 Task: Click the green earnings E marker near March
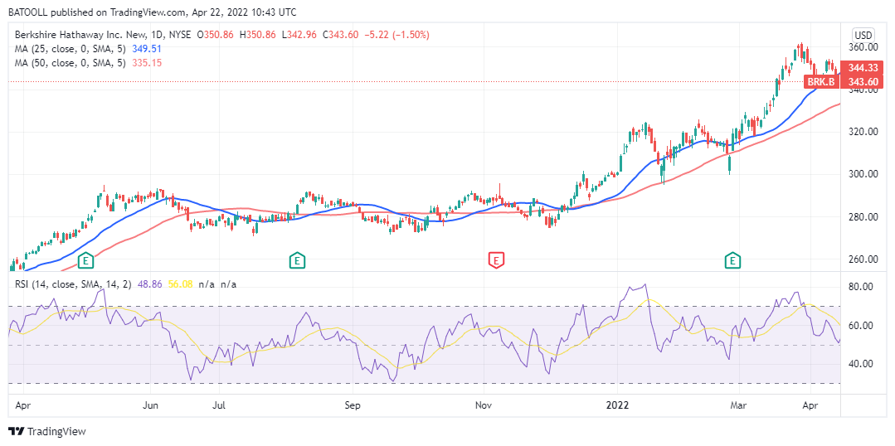(732, 260)
